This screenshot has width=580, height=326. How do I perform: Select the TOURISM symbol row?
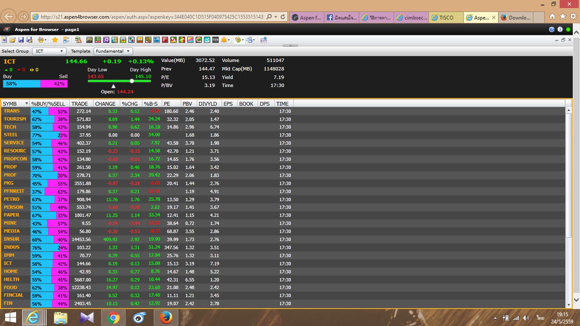(x=283, y=120)
